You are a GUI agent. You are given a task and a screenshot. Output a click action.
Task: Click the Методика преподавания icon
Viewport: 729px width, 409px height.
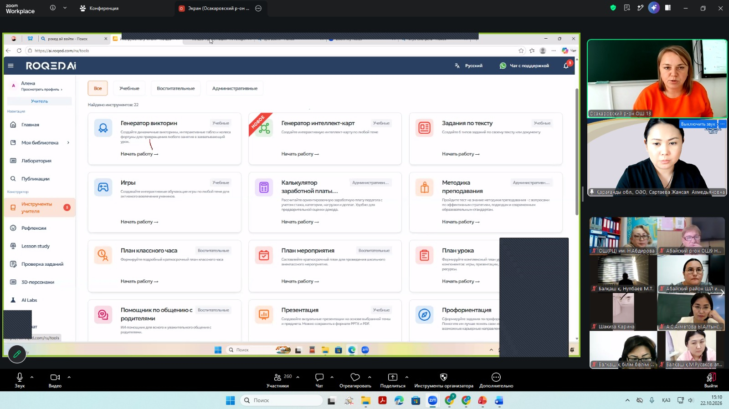tap(425, 187)
